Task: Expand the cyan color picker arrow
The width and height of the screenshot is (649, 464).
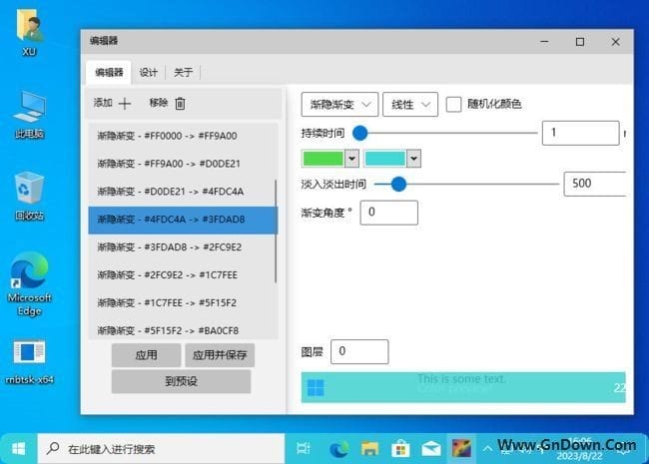Action: 414,159
